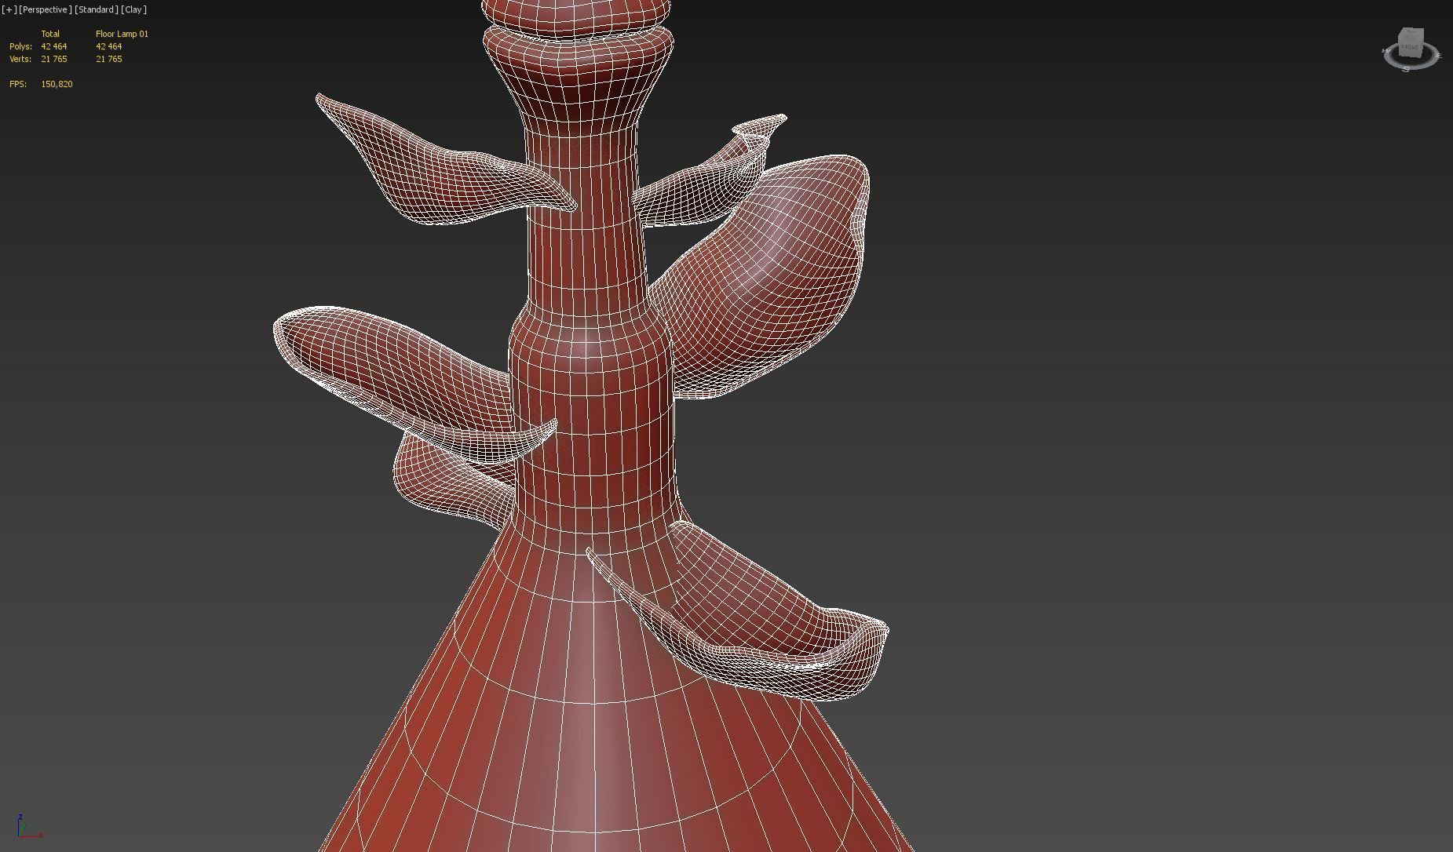Viewport: 1453px width, 852px height.
Task: Click the 'Total' statistics column header
Action: 50,34
